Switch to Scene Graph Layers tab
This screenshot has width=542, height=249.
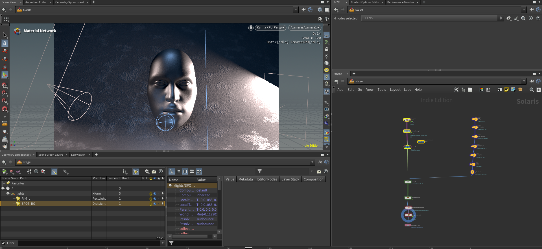click(x=51, y=155)
